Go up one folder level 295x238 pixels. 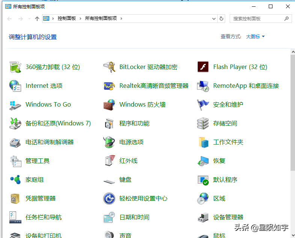[37, 19]
